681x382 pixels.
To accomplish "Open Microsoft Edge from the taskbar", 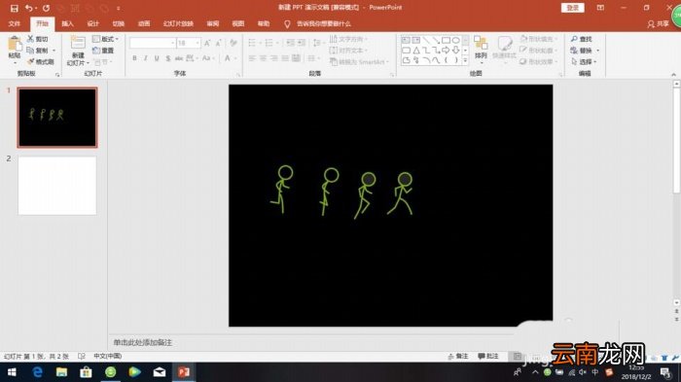I will [37, 372].
